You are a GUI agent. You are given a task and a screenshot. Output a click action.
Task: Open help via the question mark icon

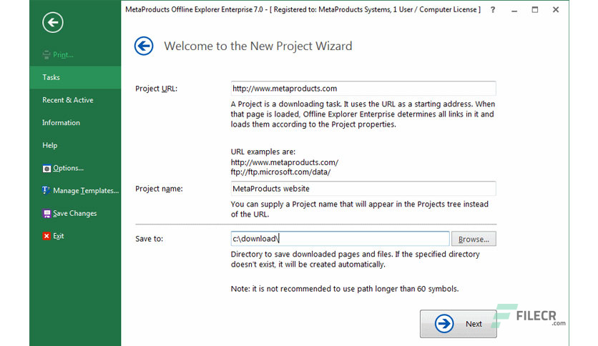pos(493,10)
